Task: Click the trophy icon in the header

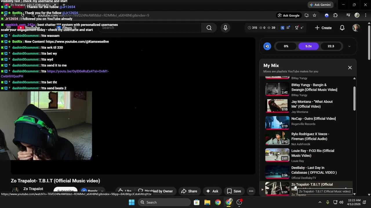Action: pos(297,28)
